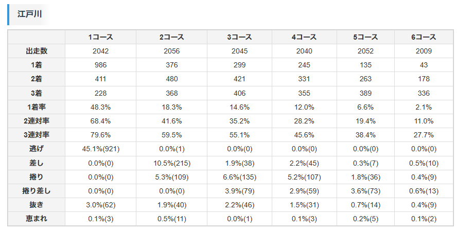457x231 pixels.
Task: Click the 逃げ row label
Action: [37, 149]
